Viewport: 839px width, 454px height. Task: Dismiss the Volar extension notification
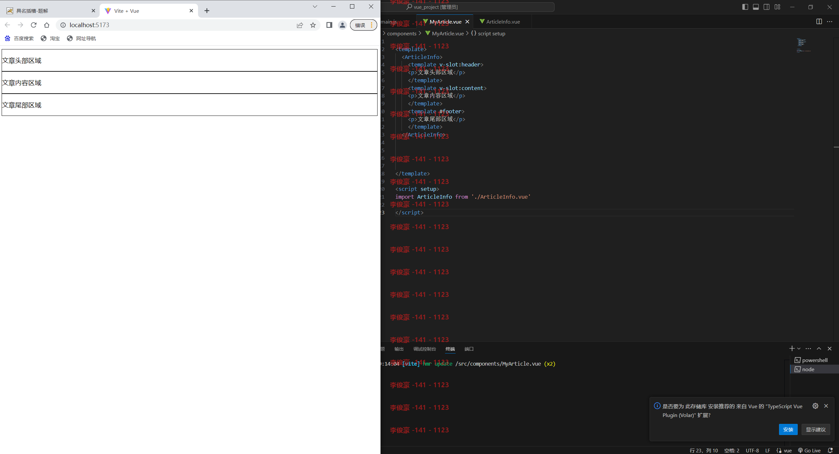(826, 406)
